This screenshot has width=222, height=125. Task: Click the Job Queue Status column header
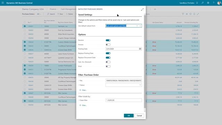(x=157, y=22)
